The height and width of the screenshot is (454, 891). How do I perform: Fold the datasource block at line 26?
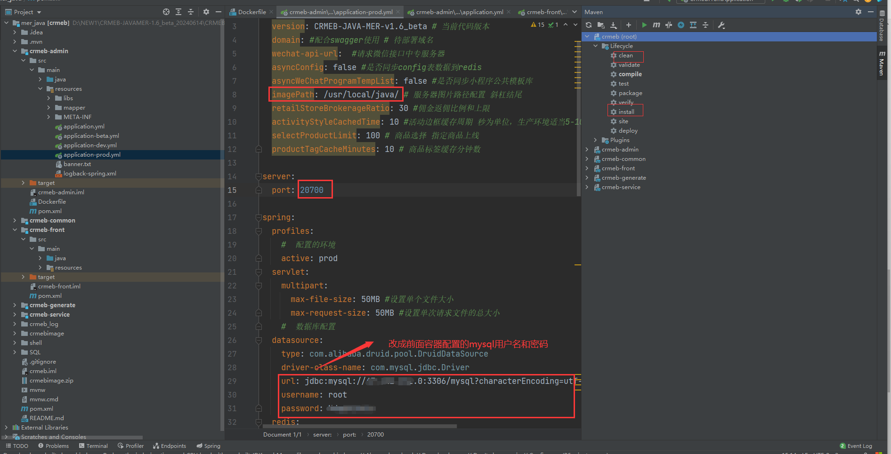(x=259, y=340)
